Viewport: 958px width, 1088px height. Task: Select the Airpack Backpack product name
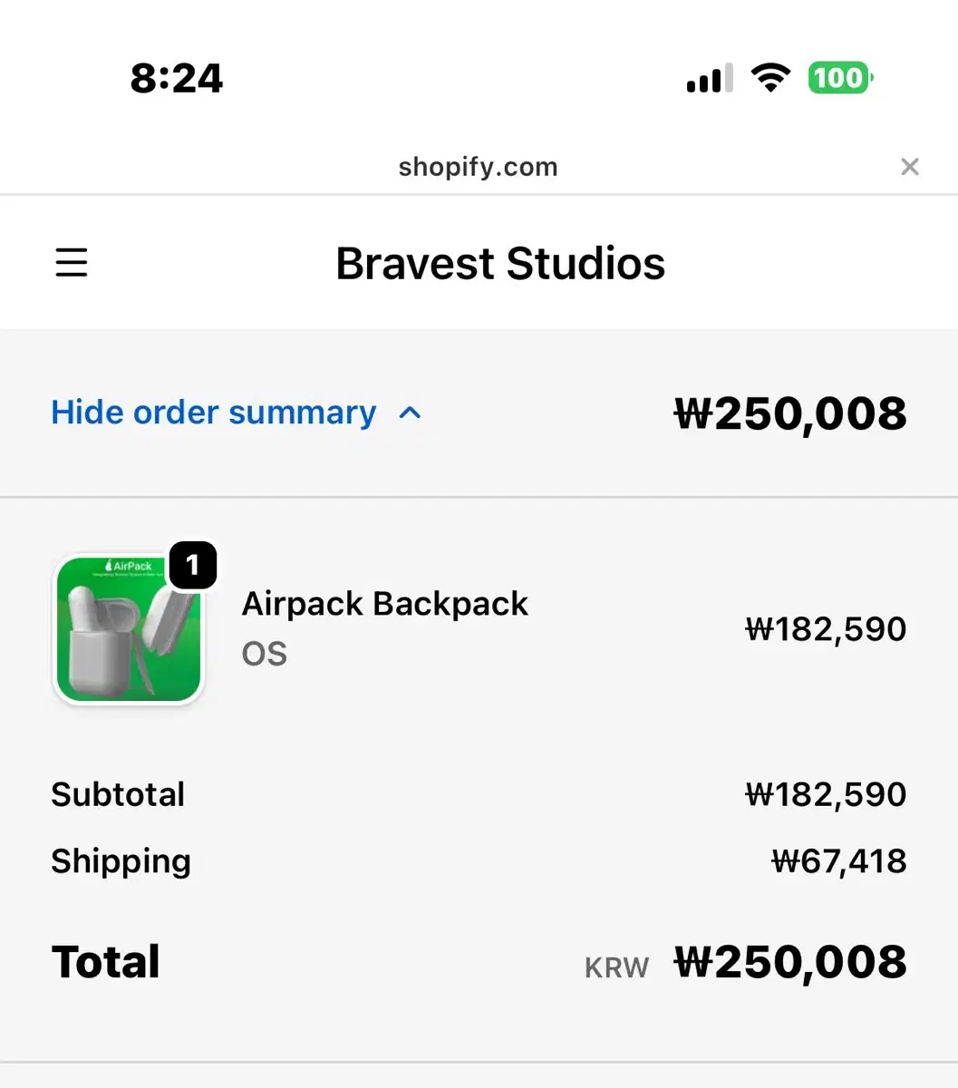pyautogui.click(x=385, y=604)
